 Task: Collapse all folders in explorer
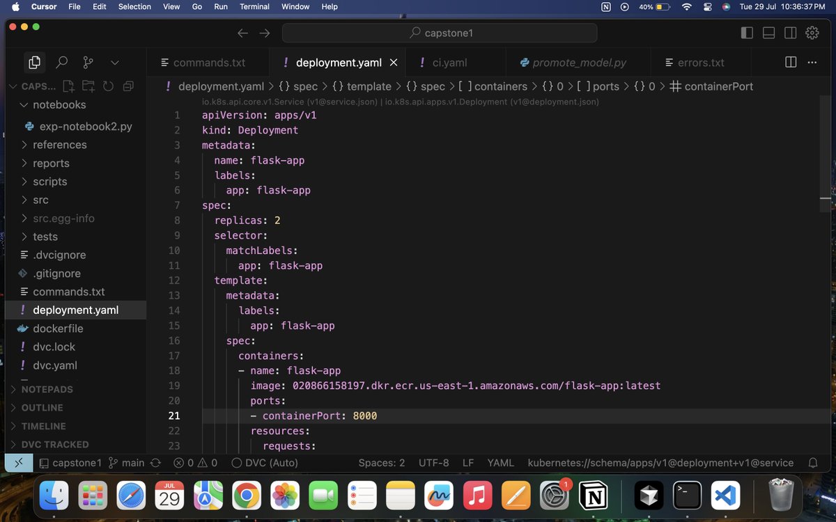pyautogui.click(x=128, y=86)
